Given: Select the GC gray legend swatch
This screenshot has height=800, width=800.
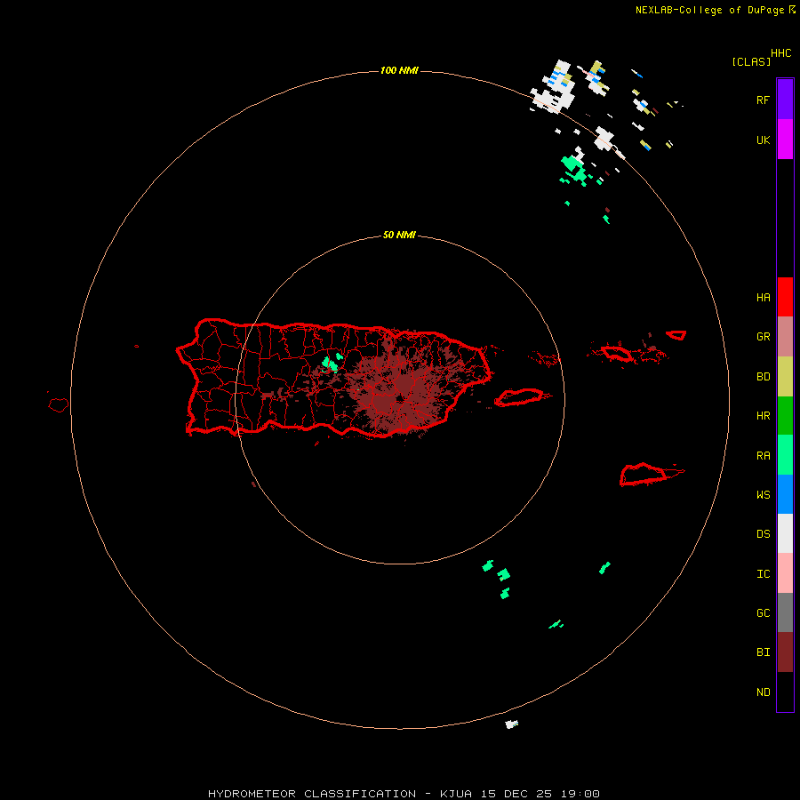Looking at the screenshot, I should [x=785, y=612].
